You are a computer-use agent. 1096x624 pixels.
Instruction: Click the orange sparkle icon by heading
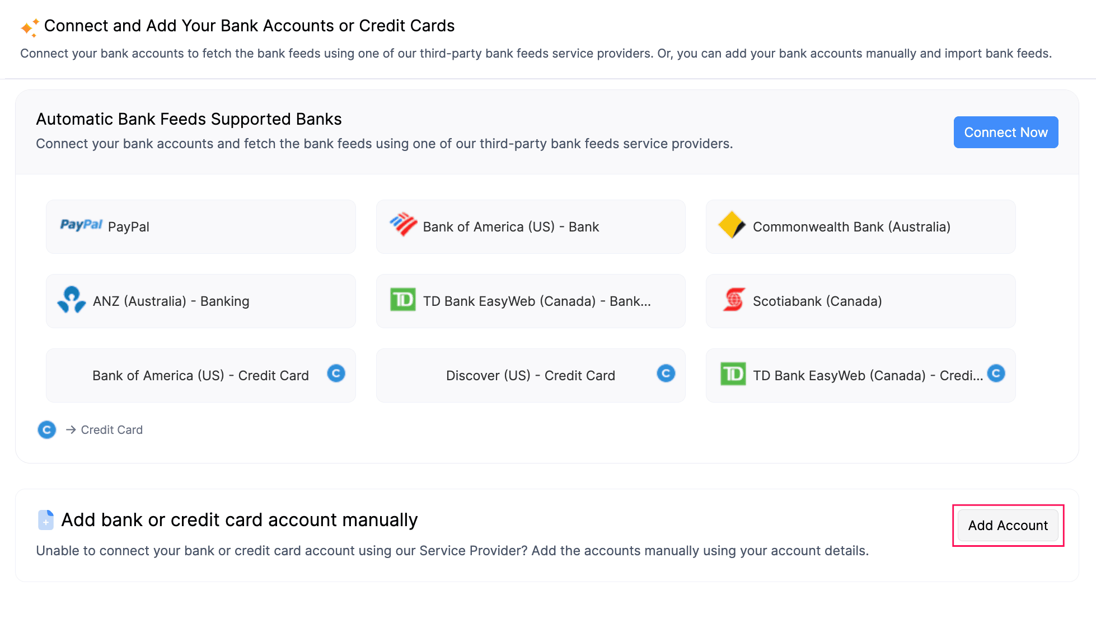pos(30,27)
